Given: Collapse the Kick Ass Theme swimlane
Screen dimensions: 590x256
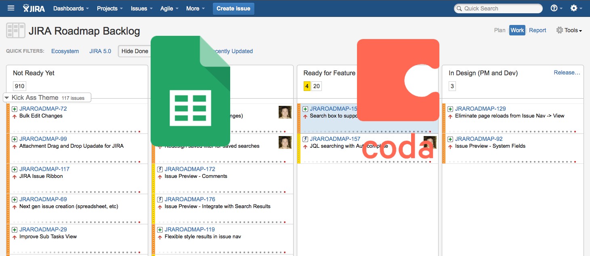Looking at the screenshot, I should click(x=6, y=98).
